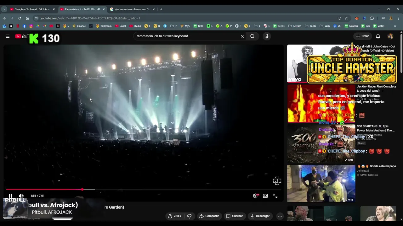
Task: Like the video (263 k)
Action: coord(174,216)
